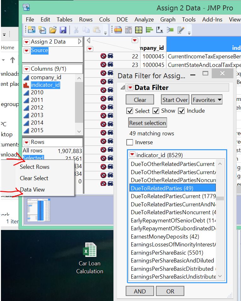This screenshot has height=301, width=241.
Task: Choose Clear Select from context menu
Action: click(x=34, y=178)
